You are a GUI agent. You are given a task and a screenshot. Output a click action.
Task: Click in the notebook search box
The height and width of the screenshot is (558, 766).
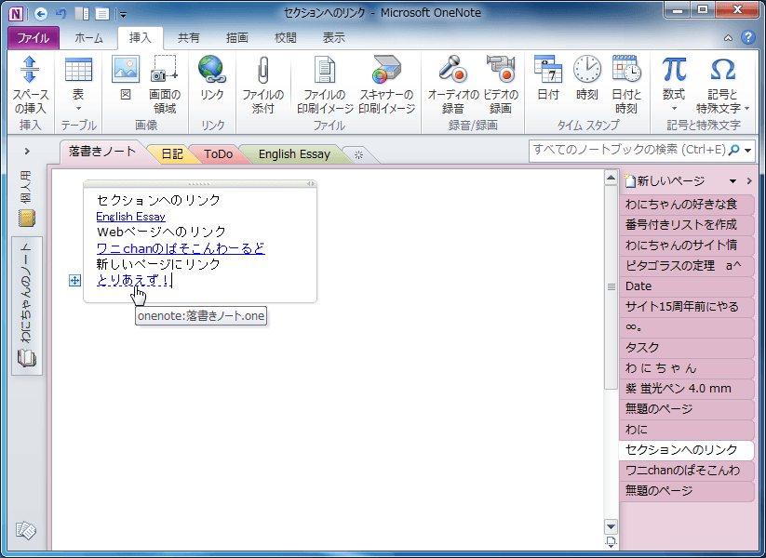[x=629, y=151]
